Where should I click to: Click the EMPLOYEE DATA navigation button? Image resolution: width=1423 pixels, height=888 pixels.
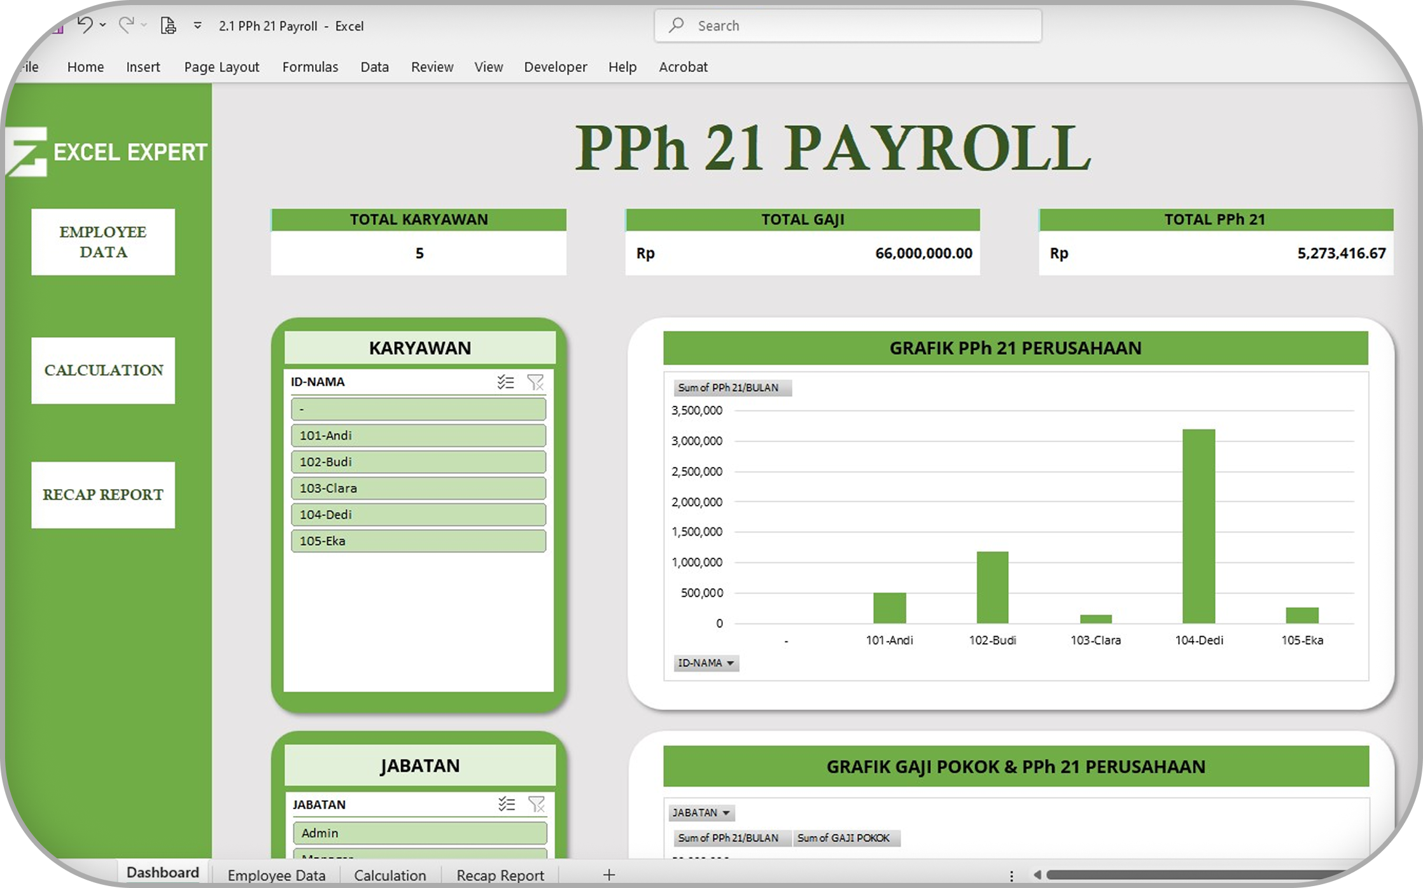[x=103, y=242]
